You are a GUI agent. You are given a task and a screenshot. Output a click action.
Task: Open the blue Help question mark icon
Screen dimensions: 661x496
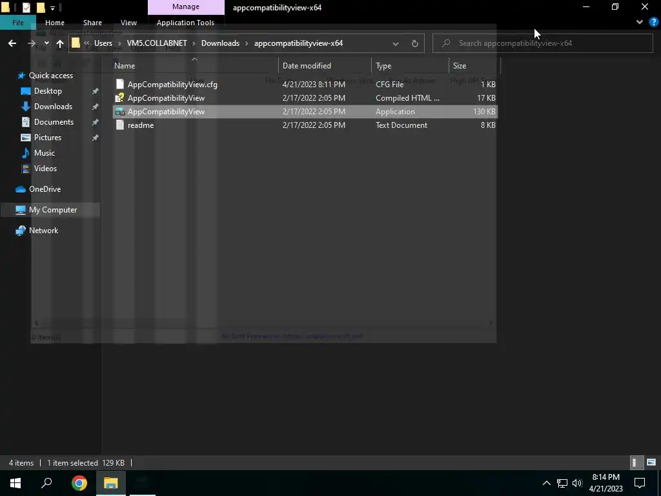(653, 22)
